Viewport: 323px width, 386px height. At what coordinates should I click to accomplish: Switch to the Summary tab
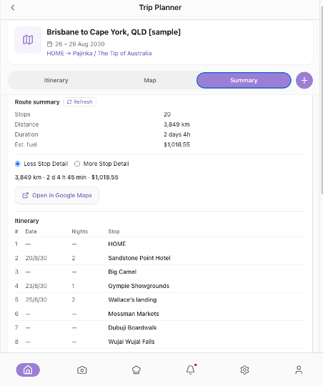[x=244, y=80]
